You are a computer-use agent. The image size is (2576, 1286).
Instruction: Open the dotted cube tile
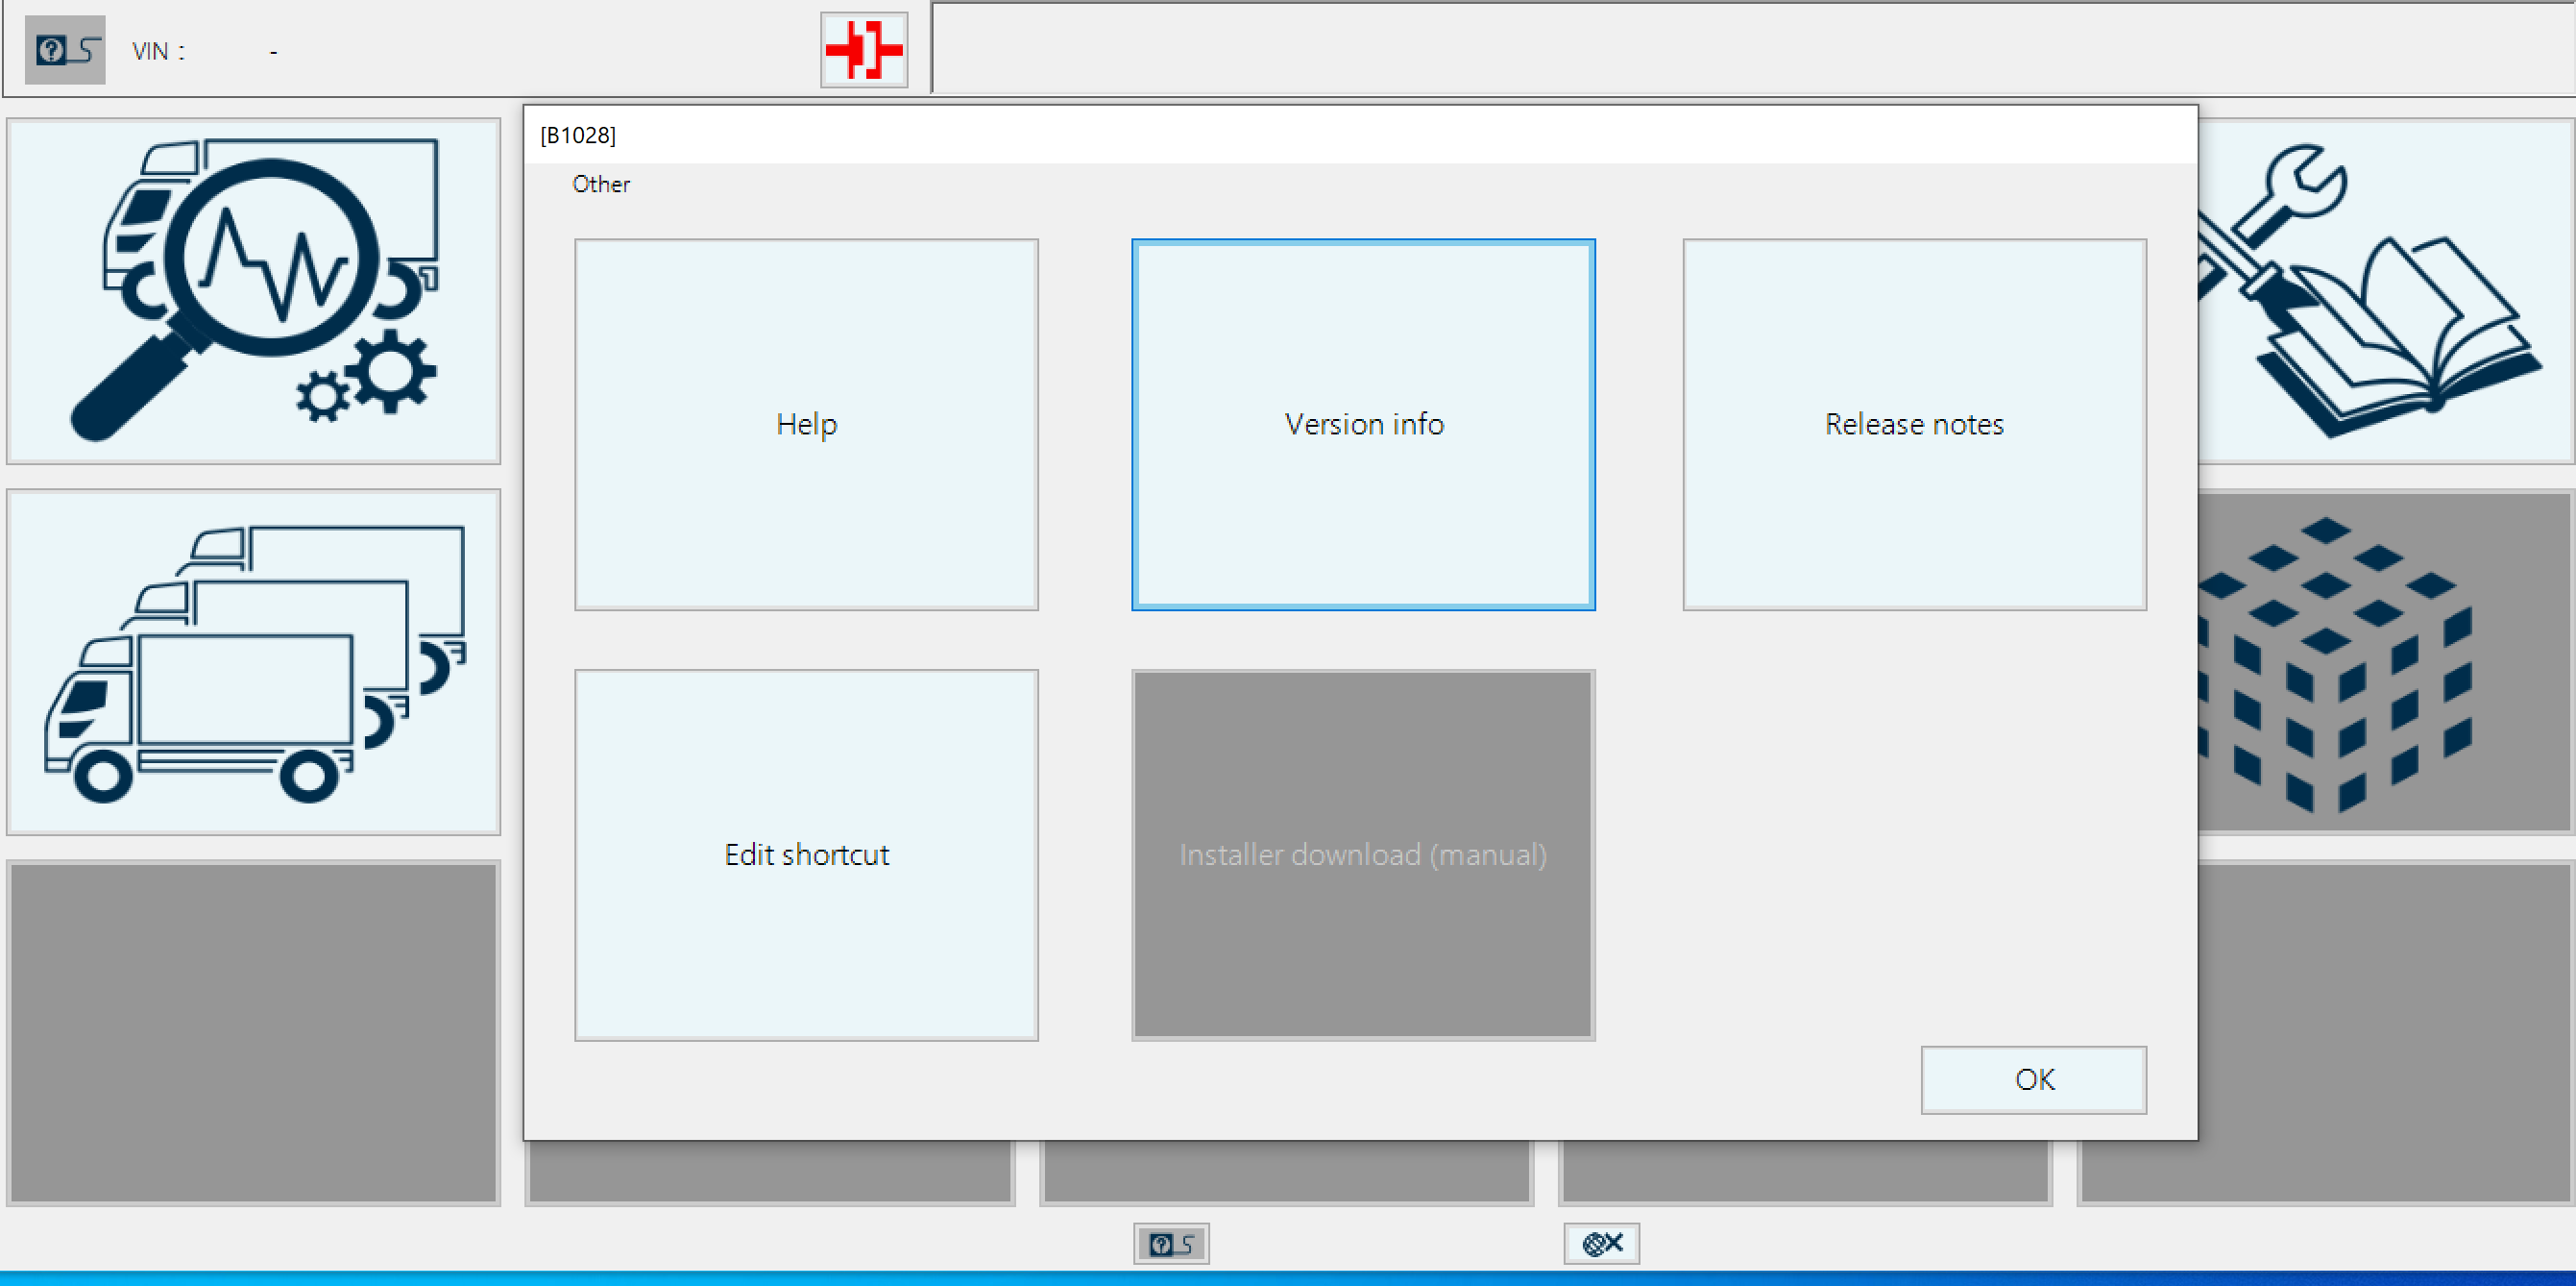click(2385, 661)
